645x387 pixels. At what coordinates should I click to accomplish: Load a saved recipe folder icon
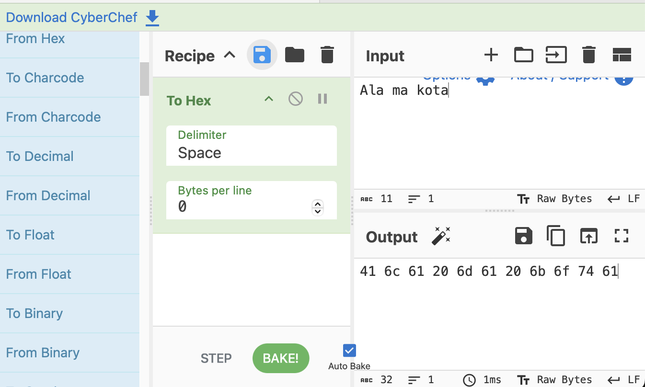click(294, 55)
